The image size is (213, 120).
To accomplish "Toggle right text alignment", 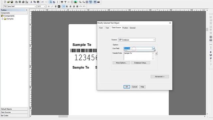I will pyautogui.click(x=74, y=6).
